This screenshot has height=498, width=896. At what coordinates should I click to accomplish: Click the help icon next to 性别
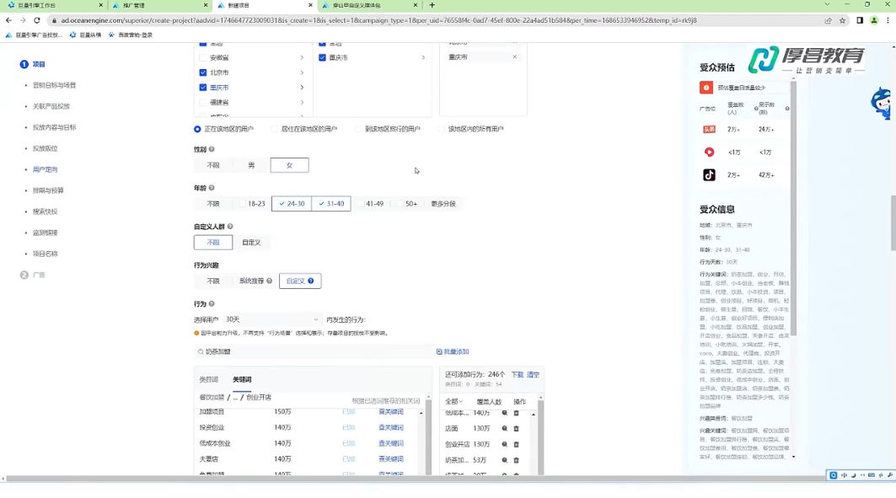point(212,149)
